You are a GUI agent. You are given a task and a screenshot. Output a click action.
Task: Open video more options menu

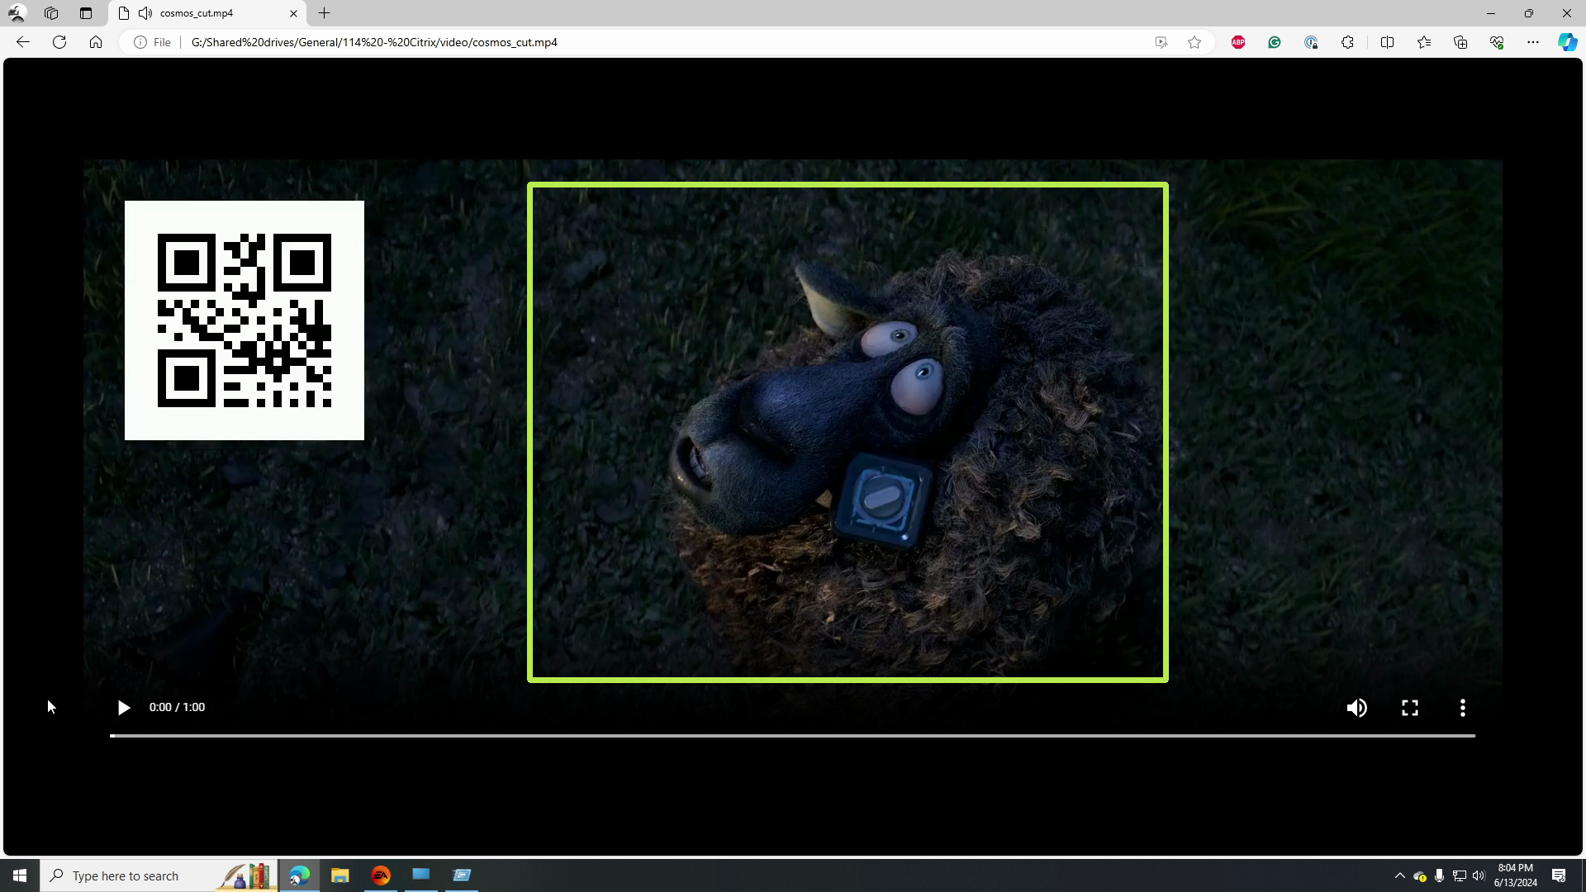[1463, 708]
